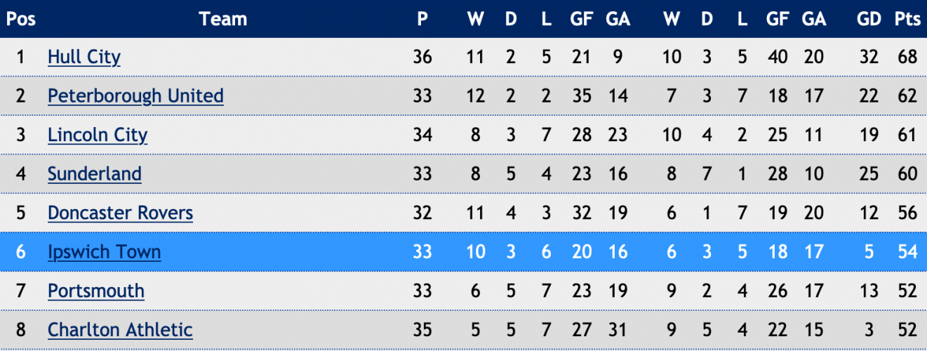The width and height of the screenshot is (927, 351).
Task: Click the Pos column header
Action: (21, 19)
